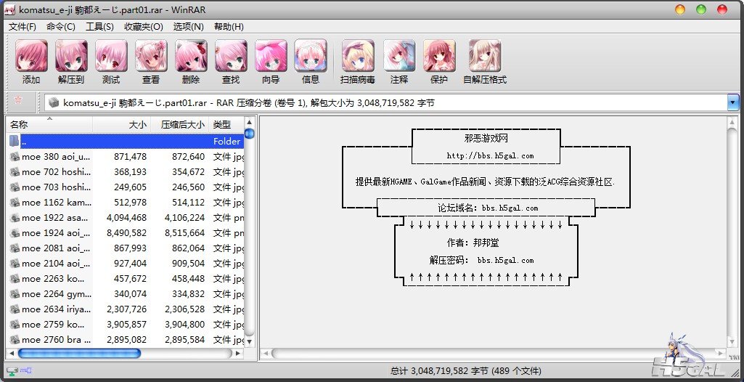The height and width of the screenshot is (382, 744).
Task: Click the file list horizontal scrollbar left arrow
Action: pos(12,354)
